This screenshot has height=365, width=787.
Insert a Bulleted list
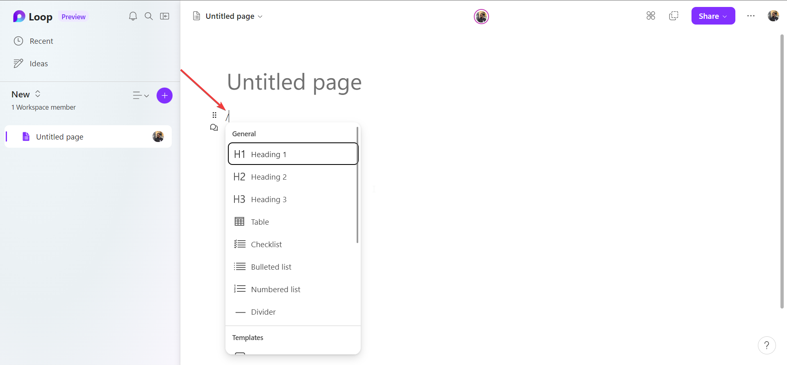(293, 267)
